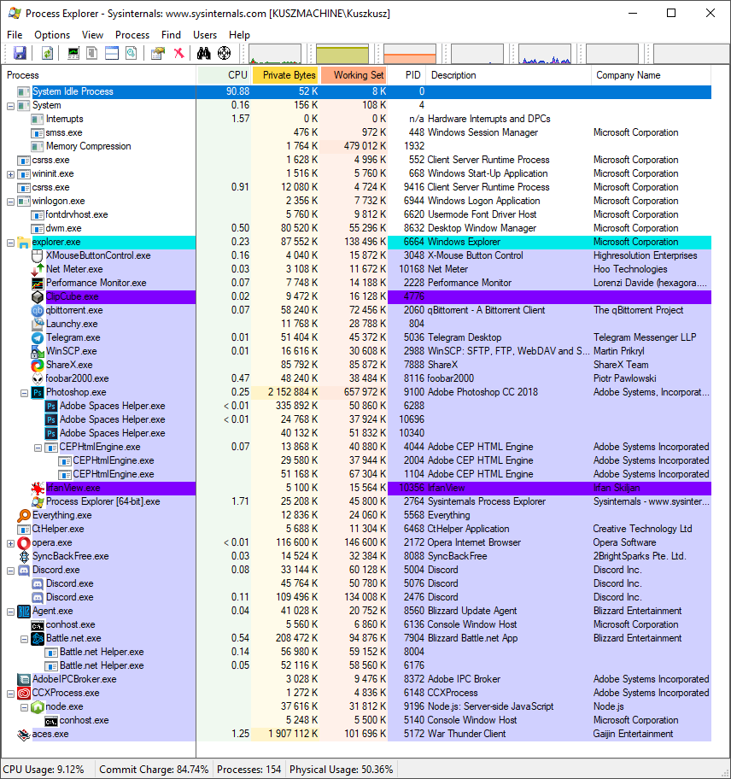The width and height of the screenshot is (731, 779).
Task: Click the Physical Usage status bar entry
Action: pyautogui.click(x=342, y=770)
